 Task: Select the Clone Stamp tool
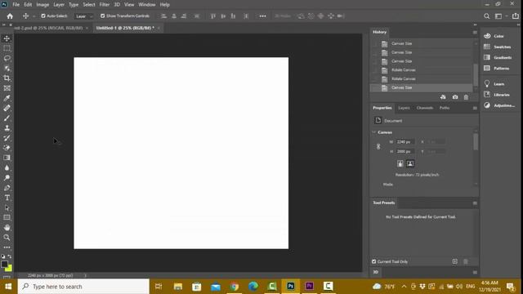click(7, 128)
